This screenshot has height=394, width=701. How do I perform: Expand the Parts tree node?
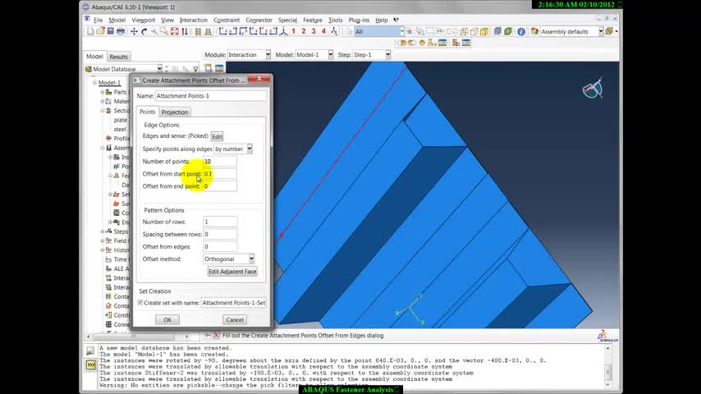(103, 92)
